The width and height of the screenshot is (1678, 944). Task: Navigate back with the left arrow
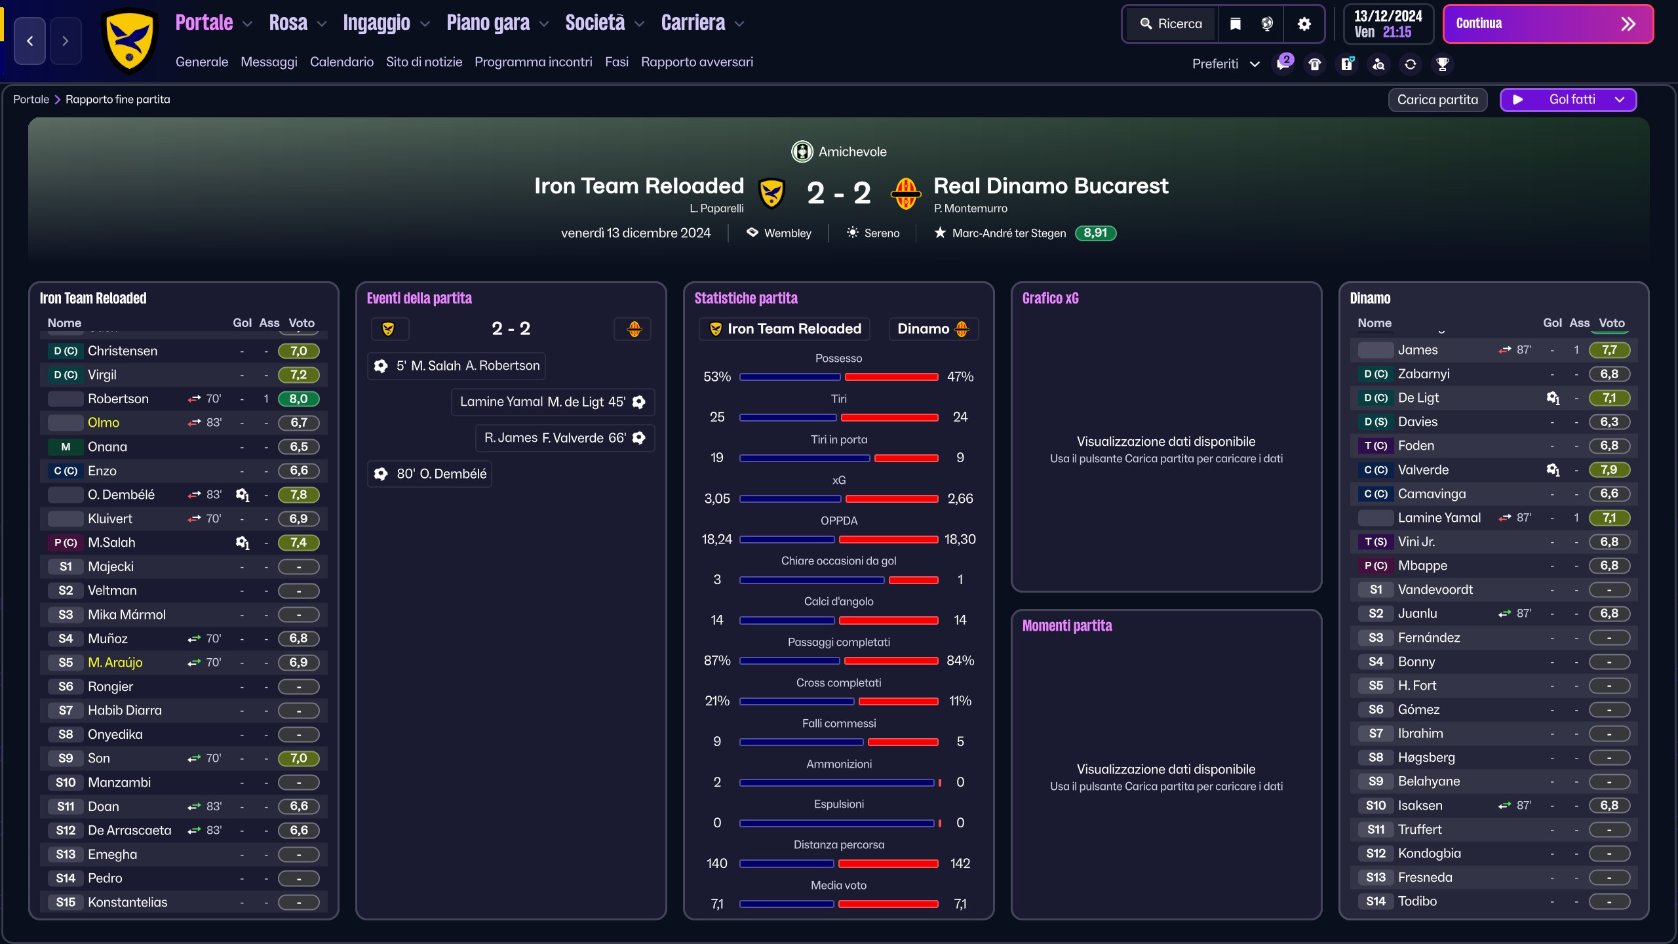coord(29,41)
